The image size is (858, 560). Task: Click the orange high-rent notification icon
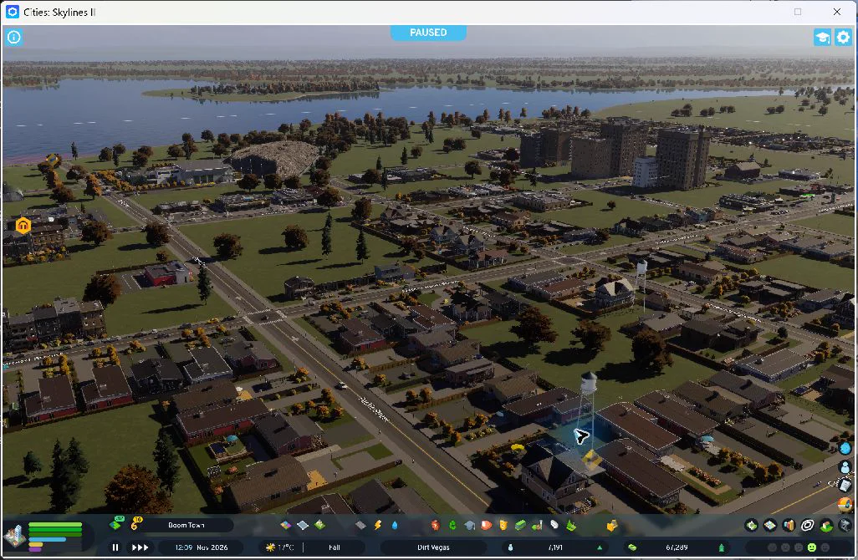[x=23, y=226]
